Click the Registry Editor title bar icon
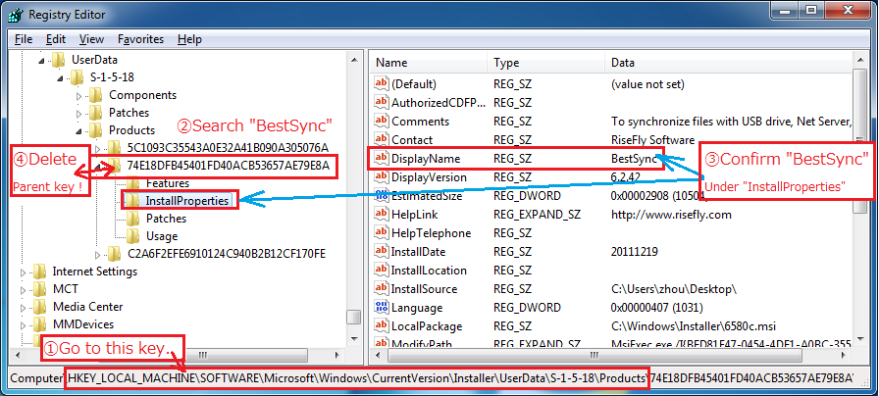 [x=15, y=15]
